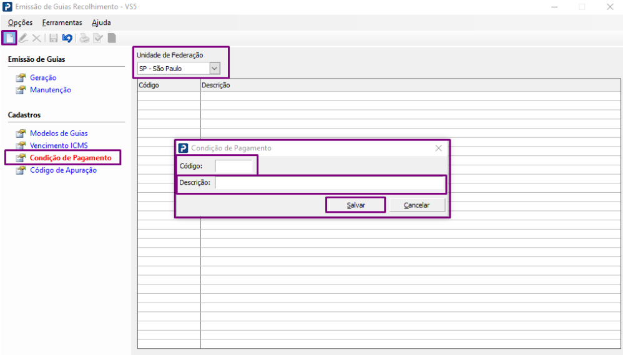Click the app logo in the main title bar
Image resolution: width=623 pixels, height=355 pixels.
click(7, 7)
